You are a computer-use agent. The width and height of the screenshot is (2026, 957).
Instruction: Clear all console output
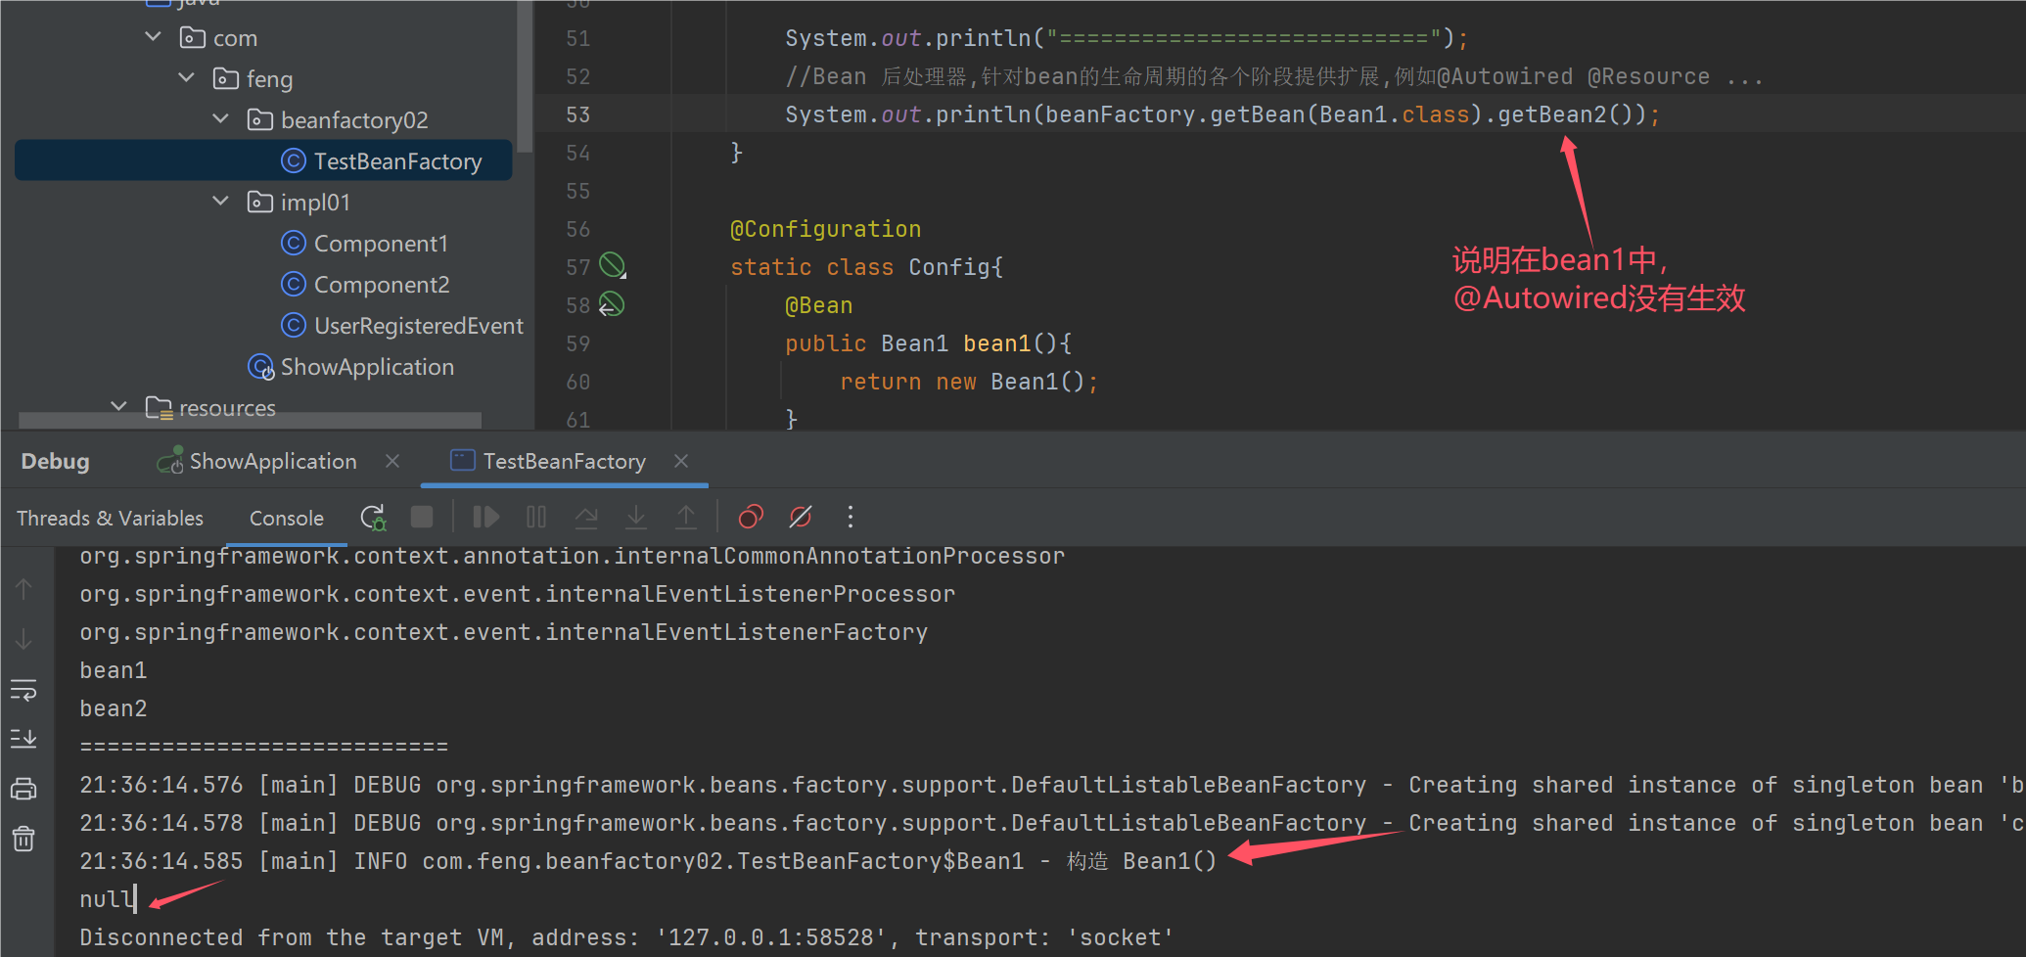point(23,839)
